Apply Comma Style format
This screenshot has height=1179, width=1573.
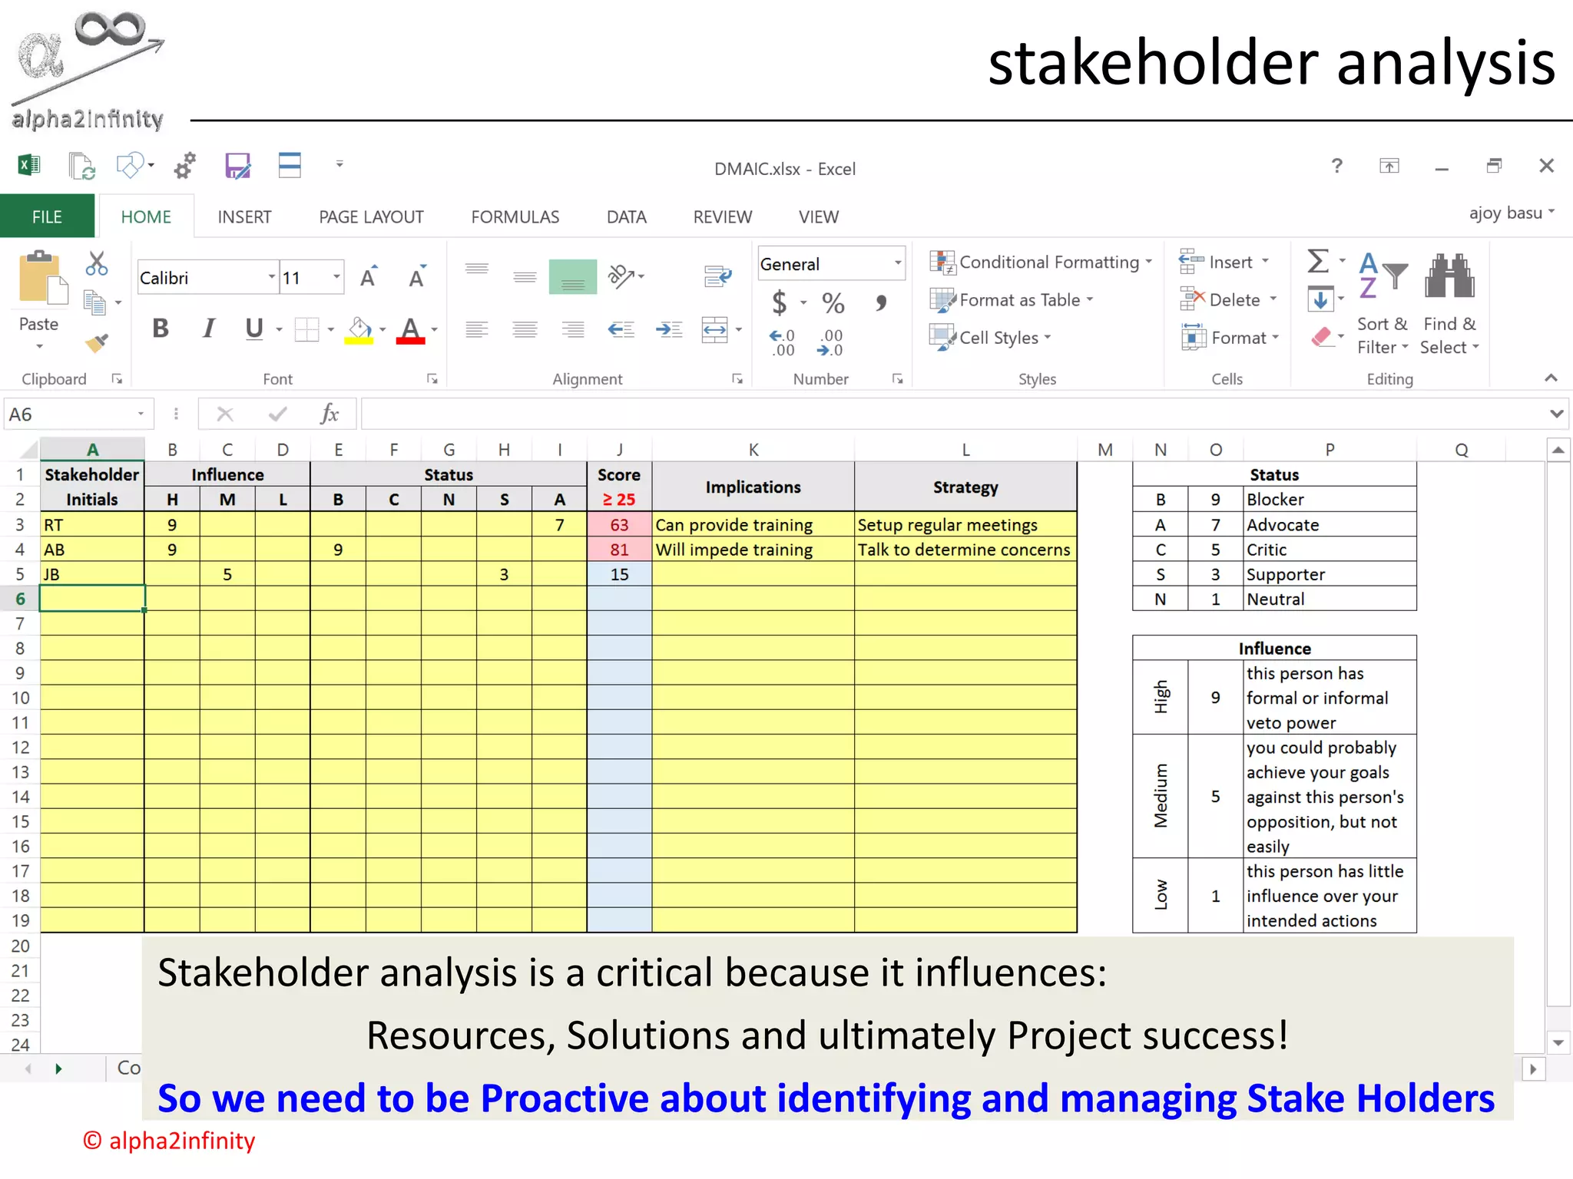(881, 302)
